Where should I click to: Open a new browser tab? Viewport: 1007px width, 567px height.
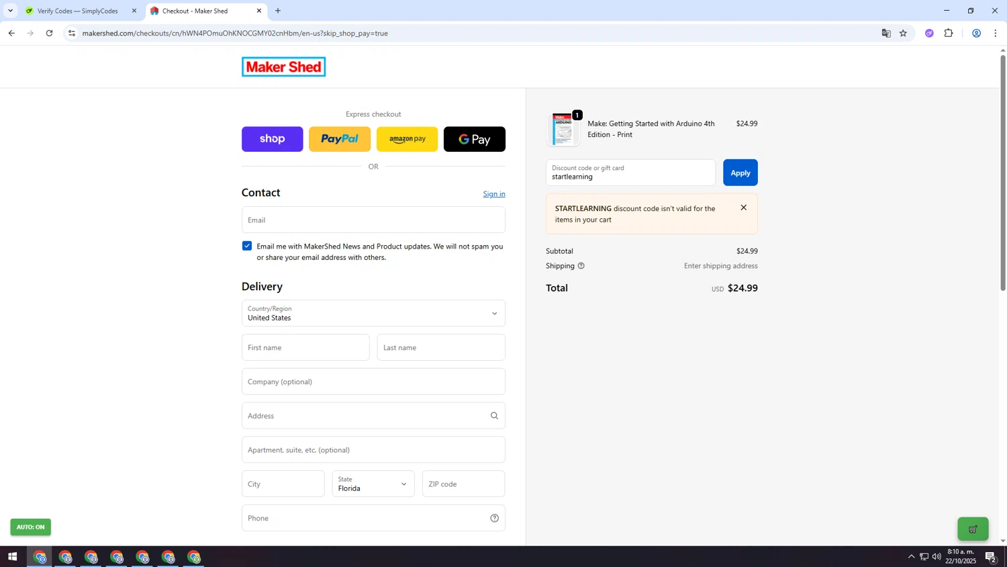(278, 11)
